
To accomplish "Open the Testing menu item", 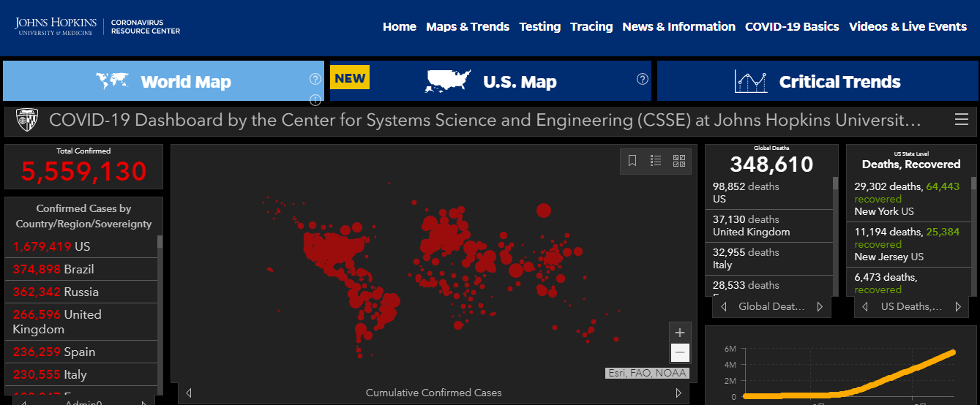I will 540,26.
